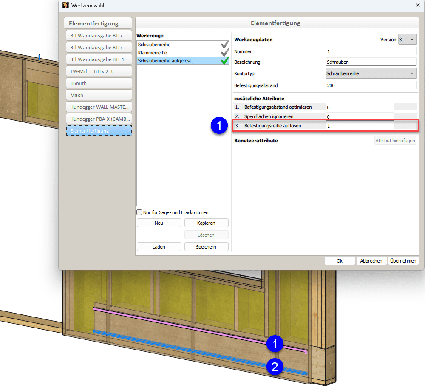
Task: Confirm with the Ok button
Action: (x=340, y=261)
